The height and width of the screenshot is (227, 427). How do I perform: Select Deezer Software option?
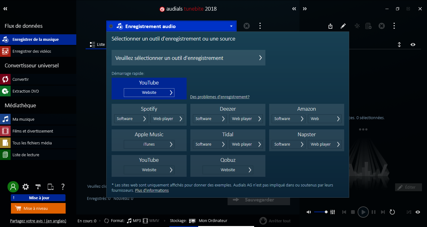(x=210, y=119)
